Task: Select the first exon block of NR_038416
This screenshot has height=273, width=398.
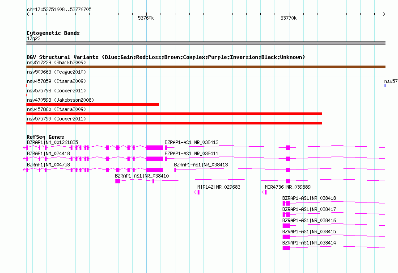Action: tap(286, 226)
